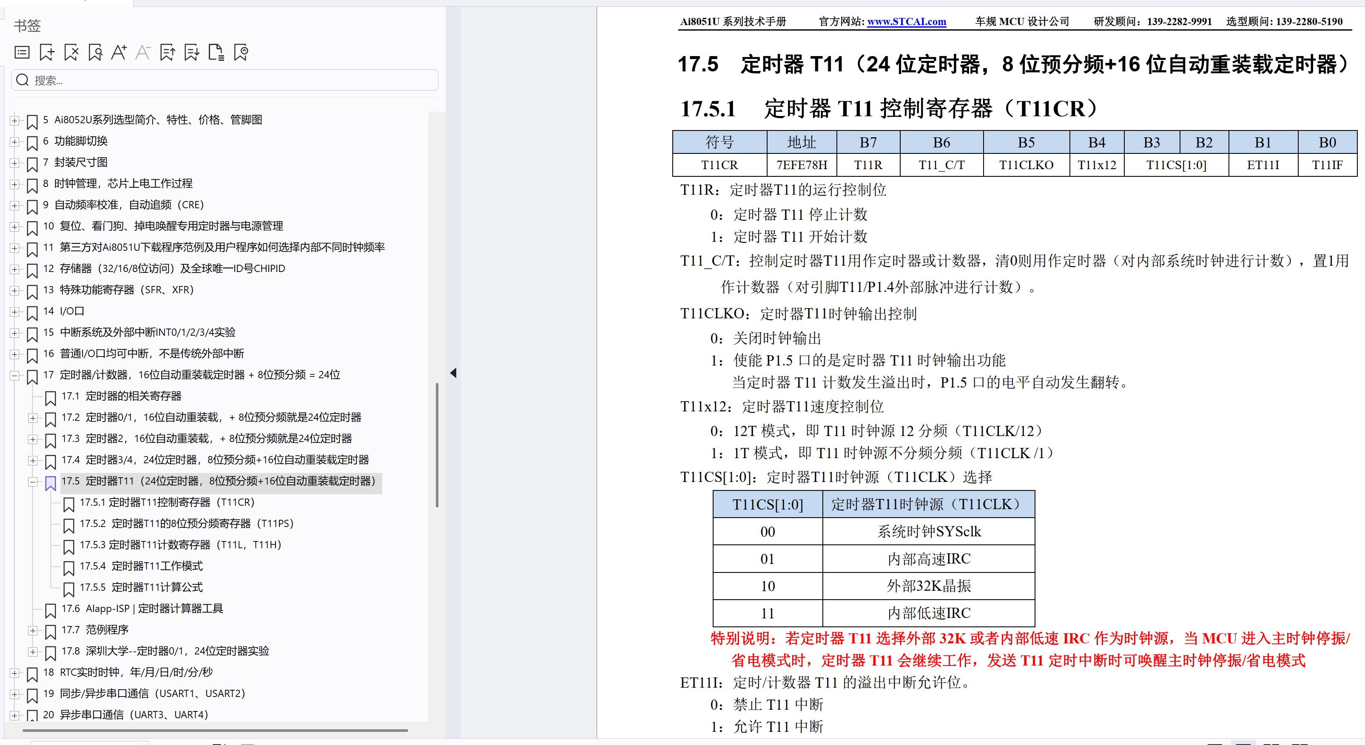This screenshot has width=1365, height=745.
Task: Expand chapter 8 时钟管理 node
Action: click(x=15, y=184)
